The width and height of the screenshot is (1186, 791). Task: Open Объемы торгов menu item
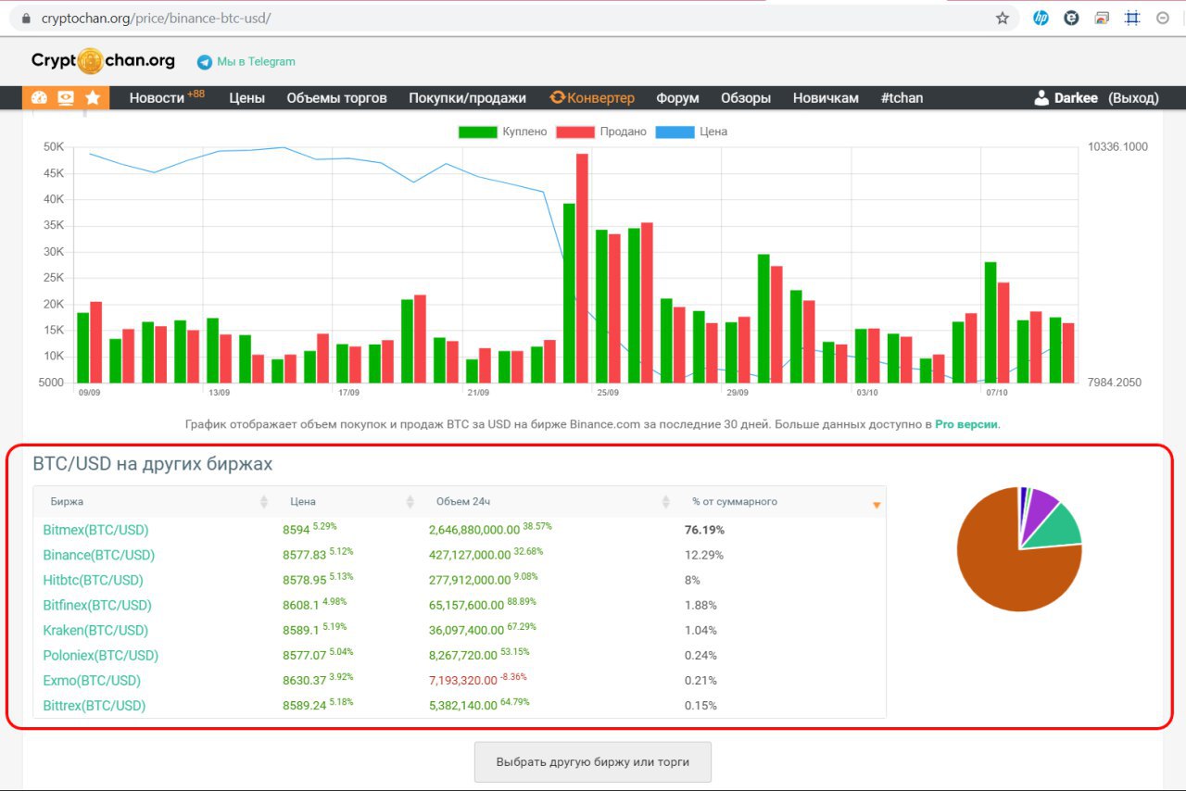pos(336,97)
